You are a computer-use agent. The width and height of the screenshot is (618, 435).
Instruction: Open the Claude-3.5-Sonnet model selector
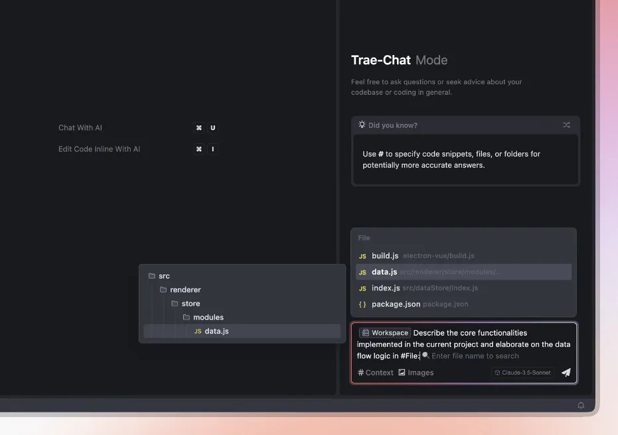coord(522,373)
